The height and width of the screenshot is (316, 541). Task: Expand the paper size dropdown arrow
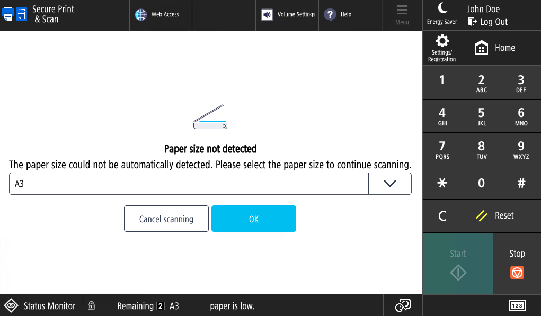tap(390, 184)
